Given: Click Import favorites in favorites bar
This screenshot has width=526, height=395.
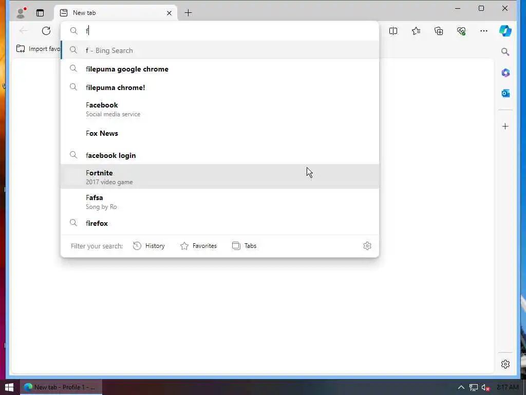Looking at the screenshot, I should pyautogui.click(x=38, y=49).
